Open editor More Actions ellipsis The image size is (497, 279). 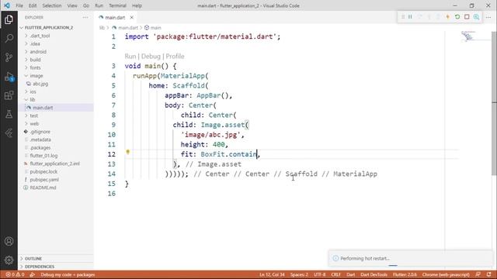pyautogui.click(x=488, y=17)
